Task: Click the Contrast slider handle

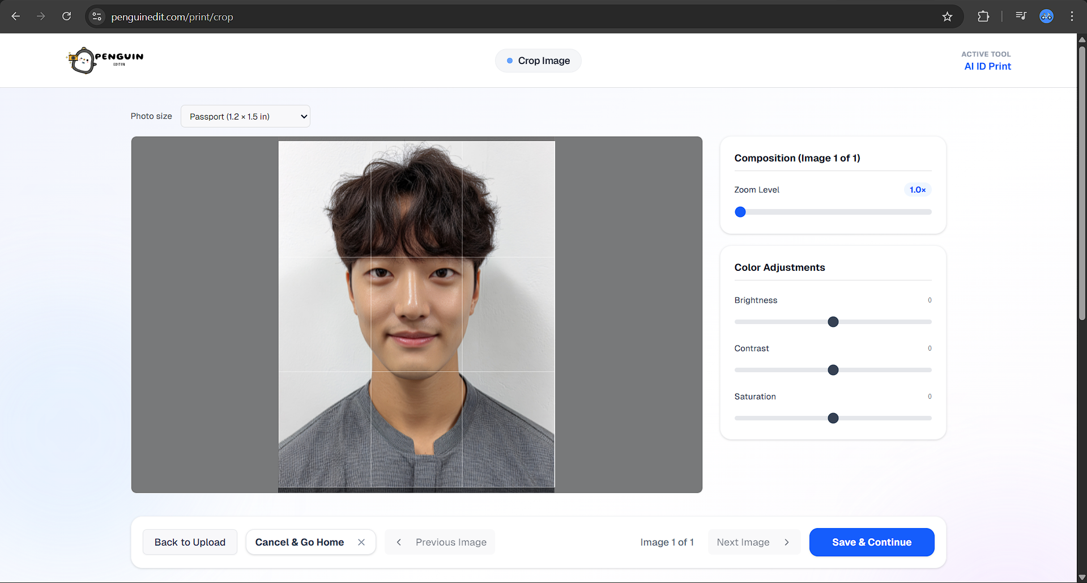Action: pyautogui.click(x=833, y=370)
